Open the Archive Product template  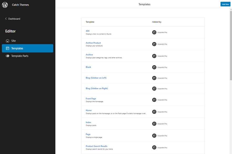(x=93, y=43)
